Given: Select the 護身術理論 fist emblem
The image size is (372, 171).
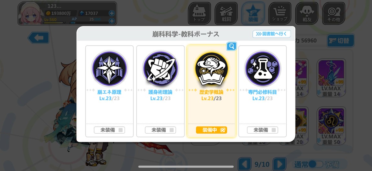Looking at the screenshot, I should click(160, 69).
